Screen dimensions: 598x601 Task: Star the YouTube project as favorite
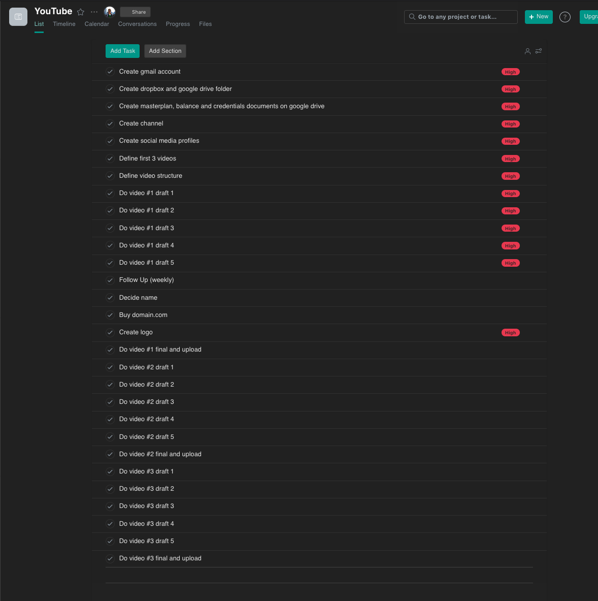tap(80, 12)
